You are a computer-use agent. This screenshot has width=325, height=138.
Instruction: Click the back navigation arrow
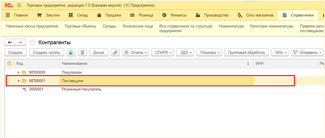click(x=10, y=43)
